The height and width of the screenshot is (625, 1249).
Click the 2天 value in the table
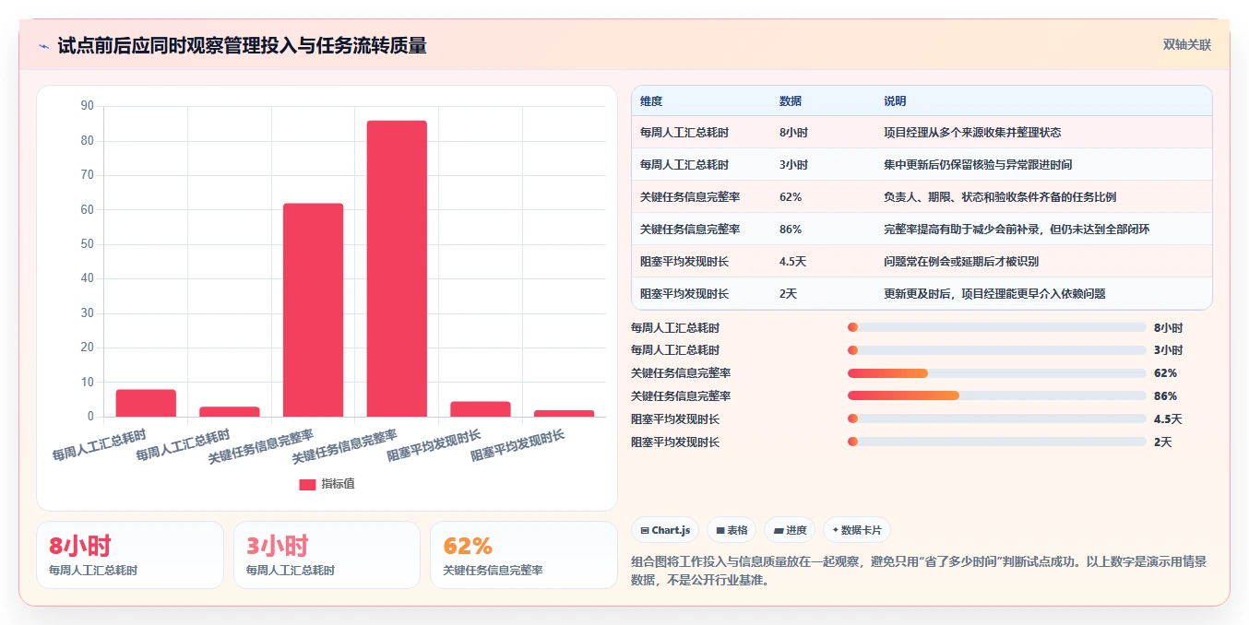tap(788, 294)
